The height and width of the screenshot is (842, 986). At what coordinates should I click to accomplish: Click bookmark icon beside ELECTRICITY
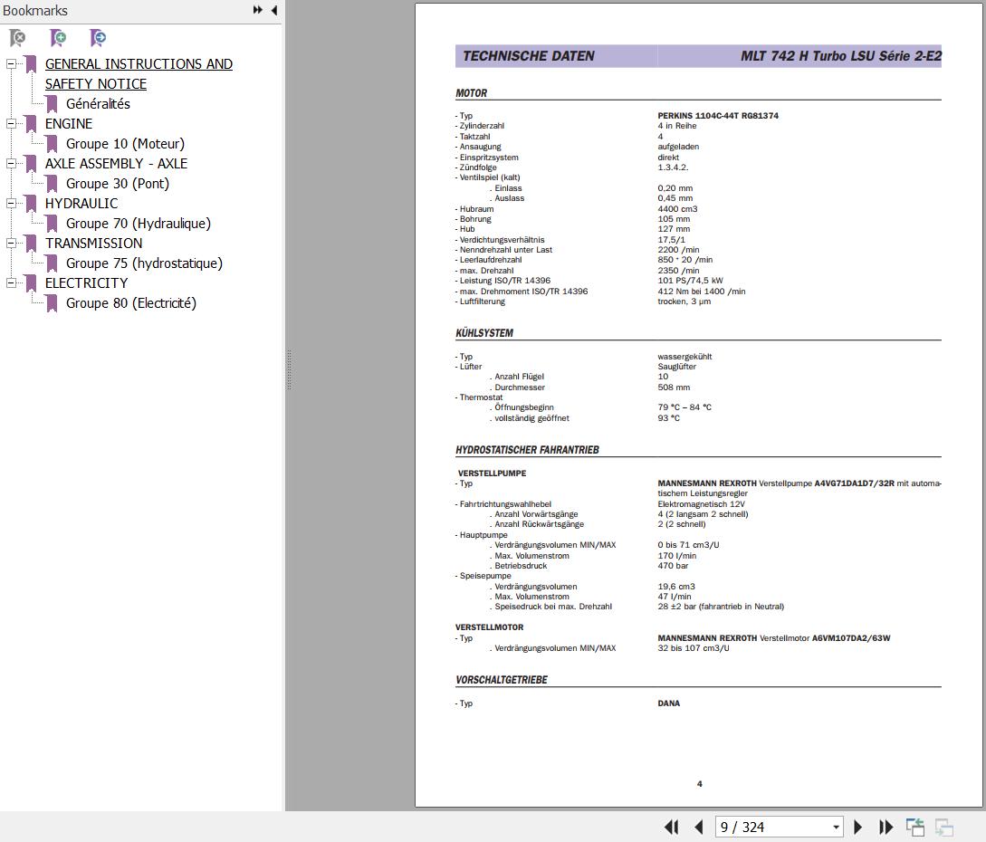[x=31, y=283]
